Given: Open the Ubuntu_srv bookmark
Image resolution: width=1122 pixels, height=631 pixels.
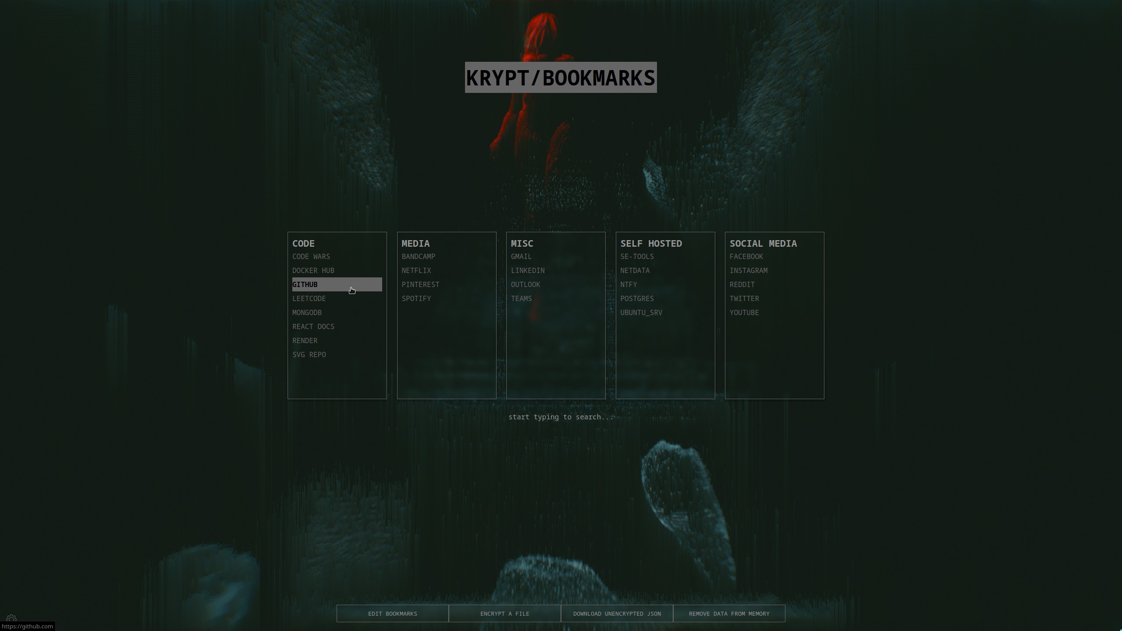Looking at the screenshot, I should [x=641, y=312].
